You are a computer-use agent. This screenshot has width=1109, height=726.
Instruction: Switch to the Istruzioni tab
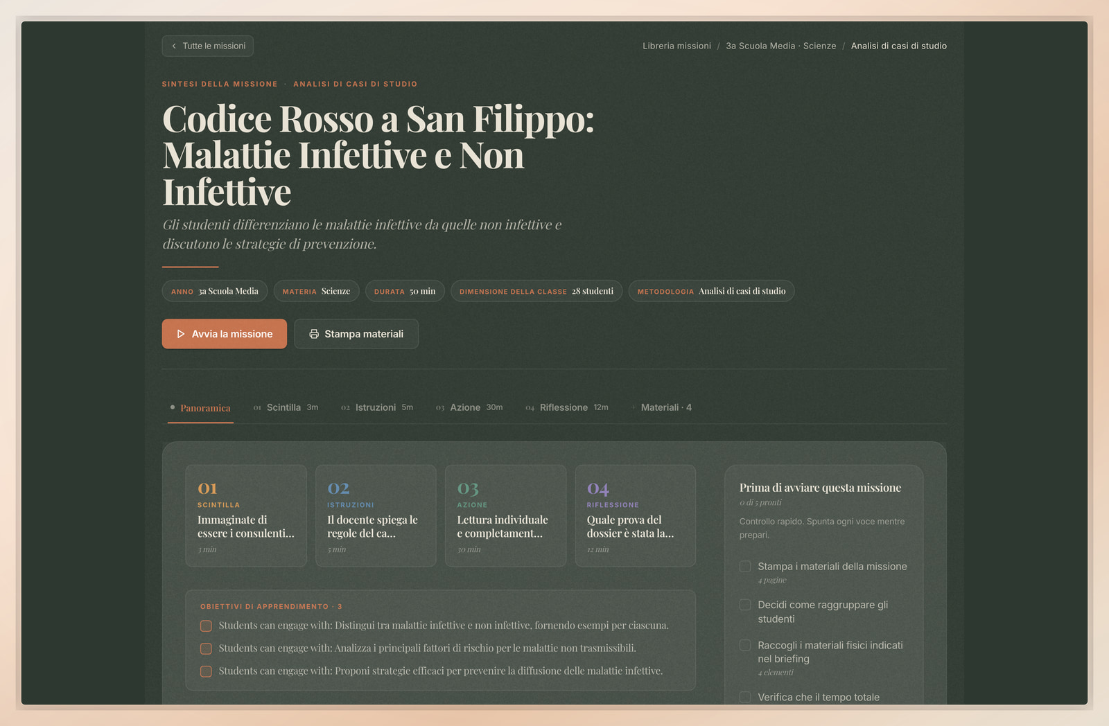pos(377,407)
